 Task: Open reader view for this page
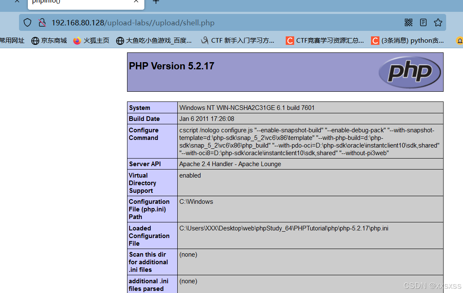point(423,22)
